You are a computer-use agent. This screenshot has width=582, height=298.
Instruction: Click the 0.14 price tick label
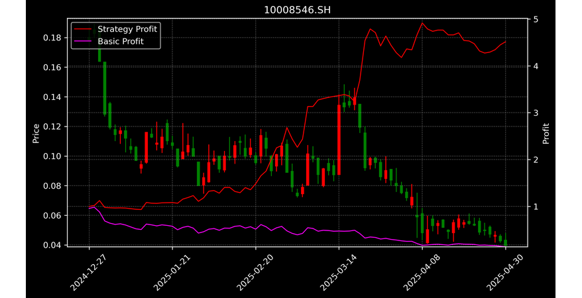click(54, 97)
